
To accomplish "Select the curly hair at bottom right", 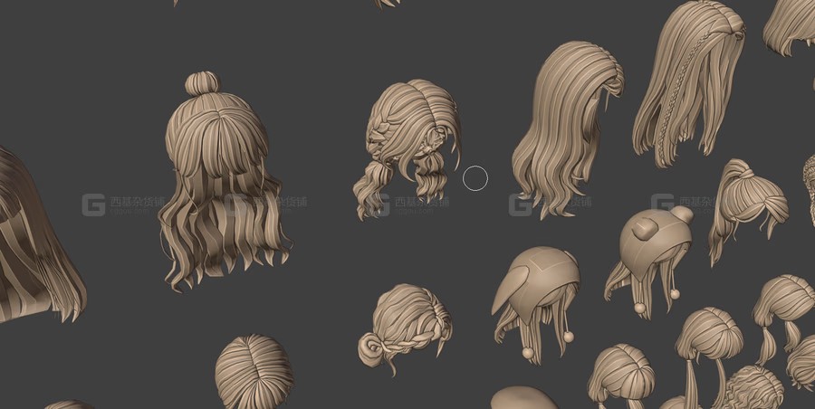I will point(753,387).
